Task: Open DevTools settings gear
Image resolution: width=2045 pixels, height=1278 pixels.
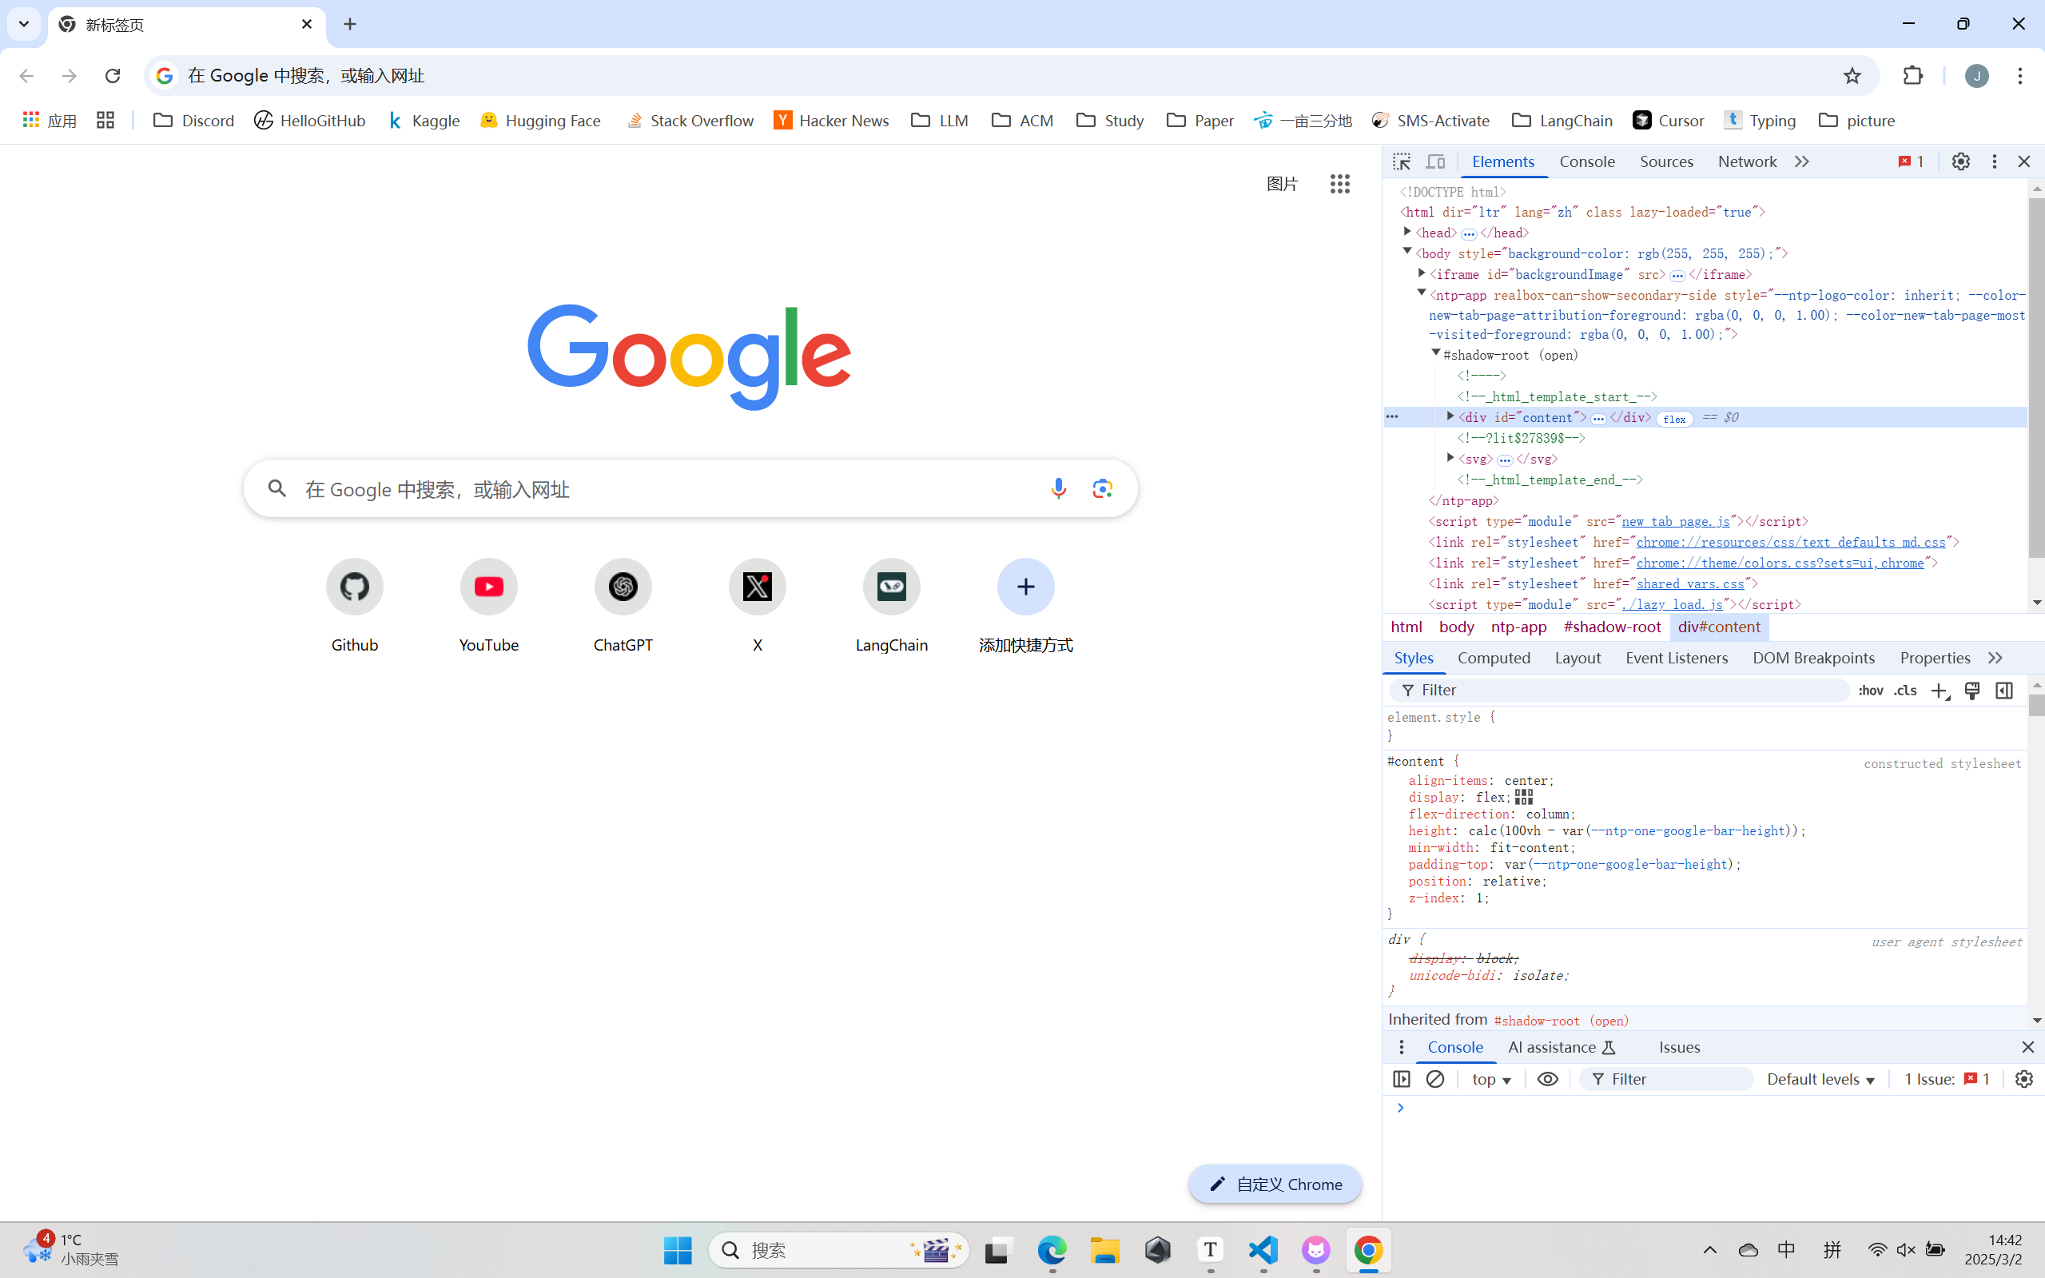Action: pyautogui.click(x=1959, y=161)
